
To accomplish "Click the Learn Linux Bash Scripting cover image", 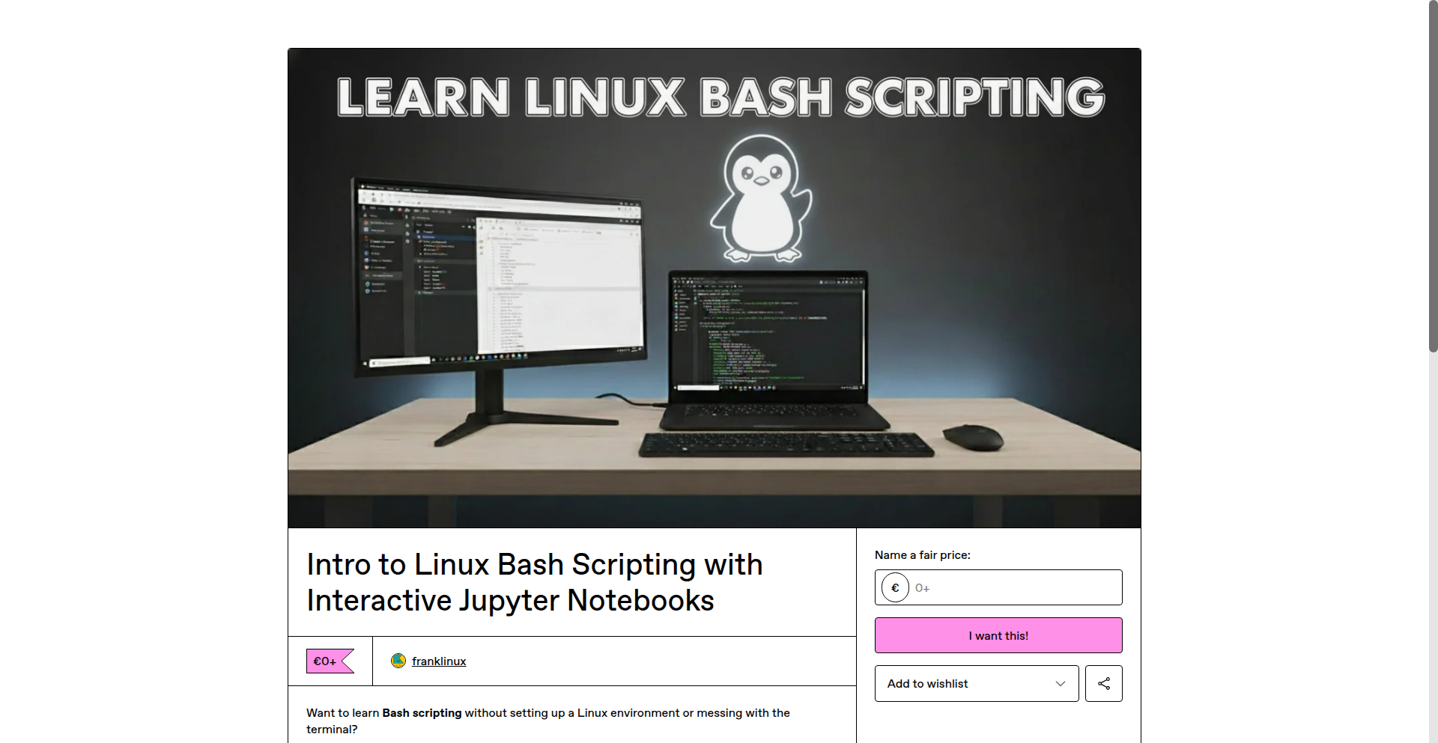I will tap(714, 288).
